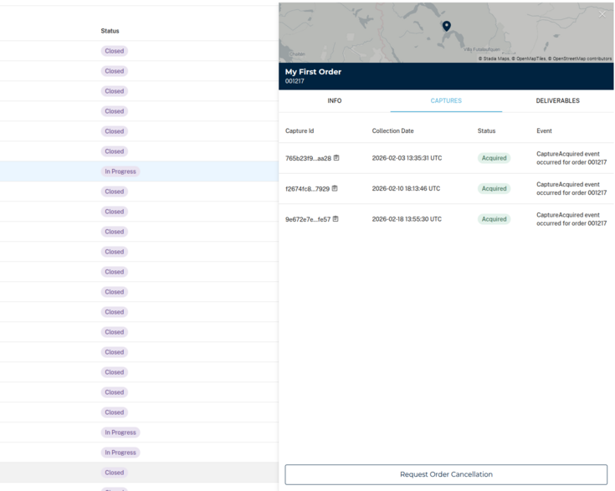Viewport: 615px width, 491px height.
Task: Close the order details panel
Action: point(602,14)
